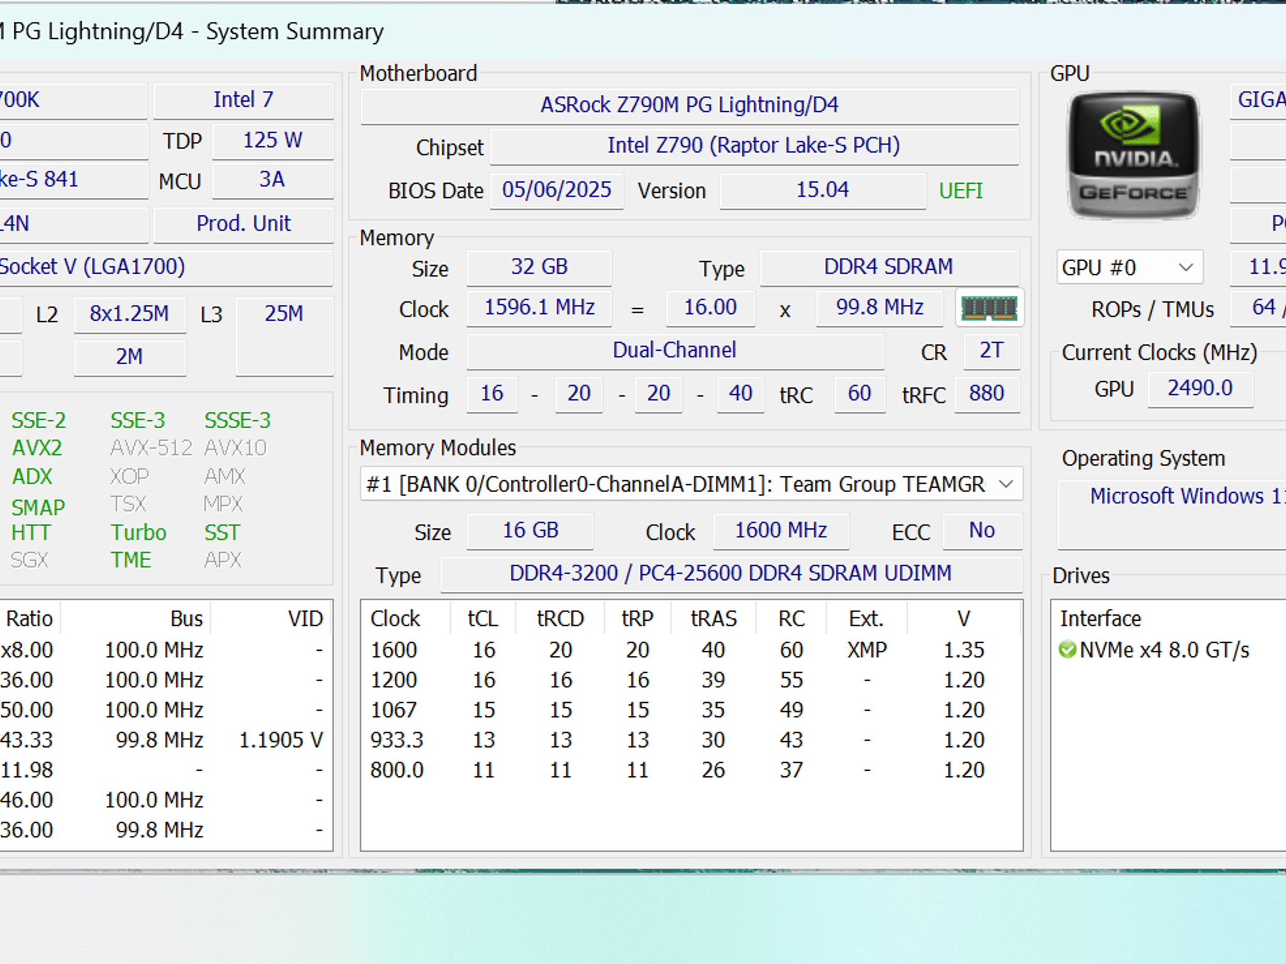Click the tRC value 60
1286x964 pixels.
click(860, 394)
